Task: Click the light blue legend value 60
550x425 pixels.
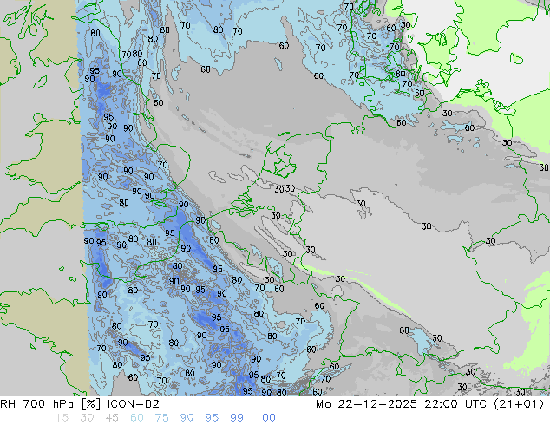Action: pos(137,418)
